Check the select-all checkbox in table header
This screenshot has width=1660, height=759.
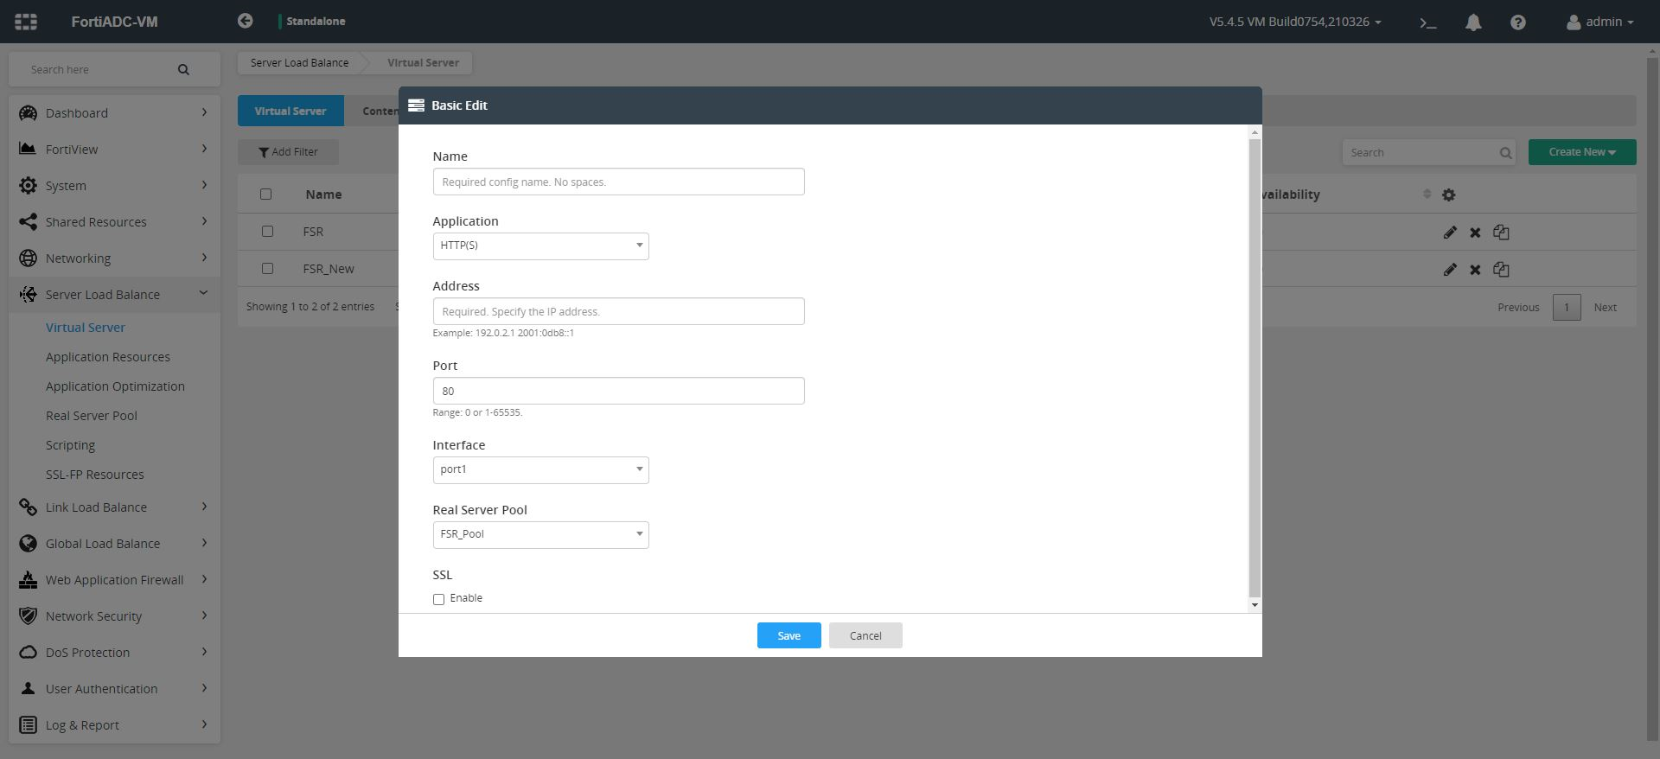[x=265, y=195]
